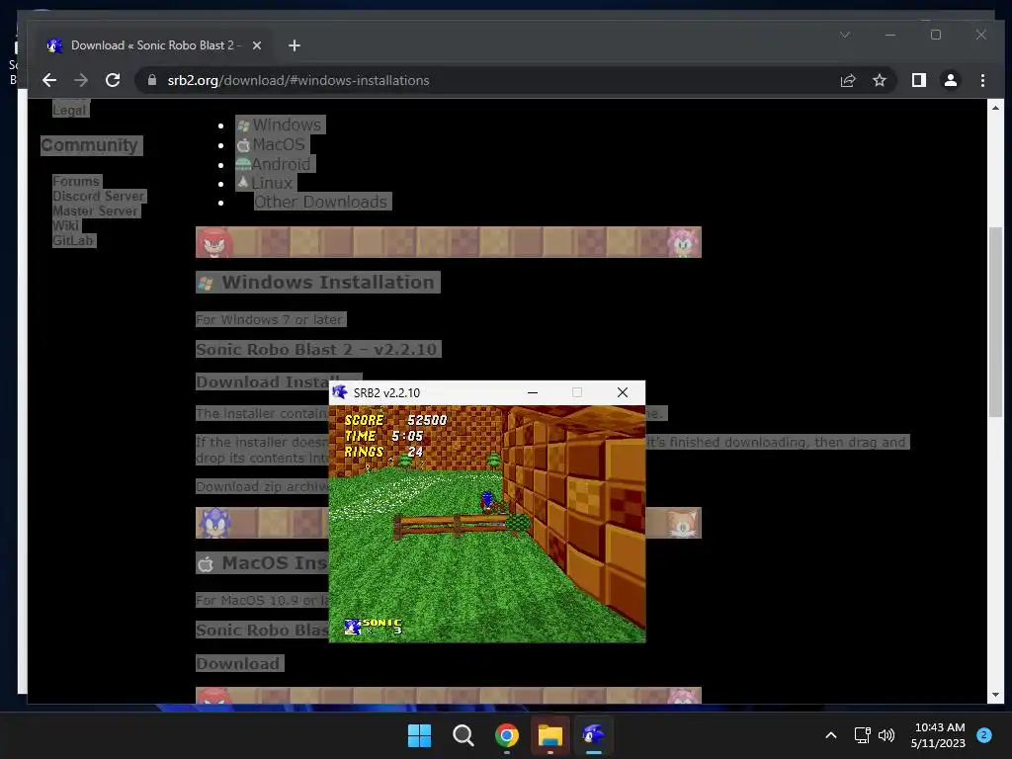Screen dimensions: 1012x759
Task: Open the Master Server link
Action: pos(96,211)
